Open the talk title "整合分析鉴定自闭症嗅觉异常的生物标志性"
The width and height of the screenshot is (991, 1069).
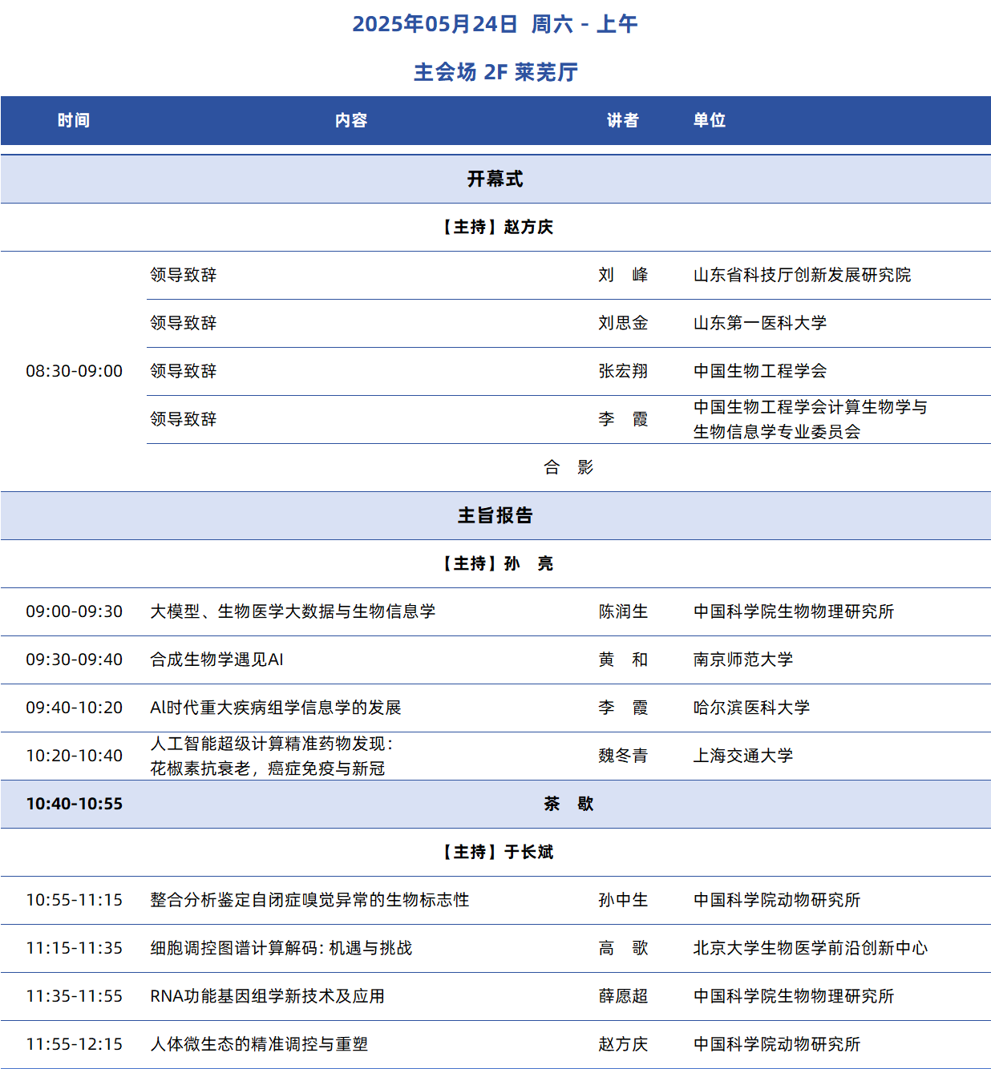(x=309, y=900)
